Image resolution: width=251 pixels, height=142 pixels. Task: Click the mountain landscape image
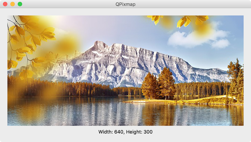pyautogui.click(x=125, y=71)
